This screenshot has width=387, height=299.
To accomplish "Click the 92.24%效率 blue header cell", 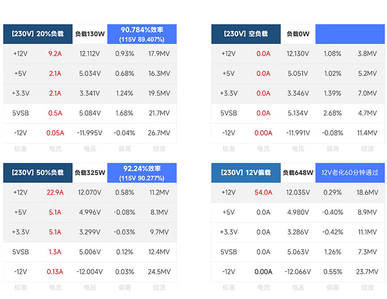I will click(141, 172).
